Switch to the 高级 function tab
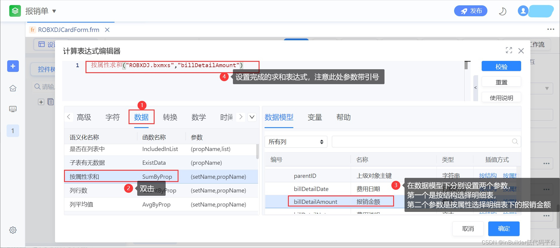The image size is (560, 248). [x=84, y=117]
